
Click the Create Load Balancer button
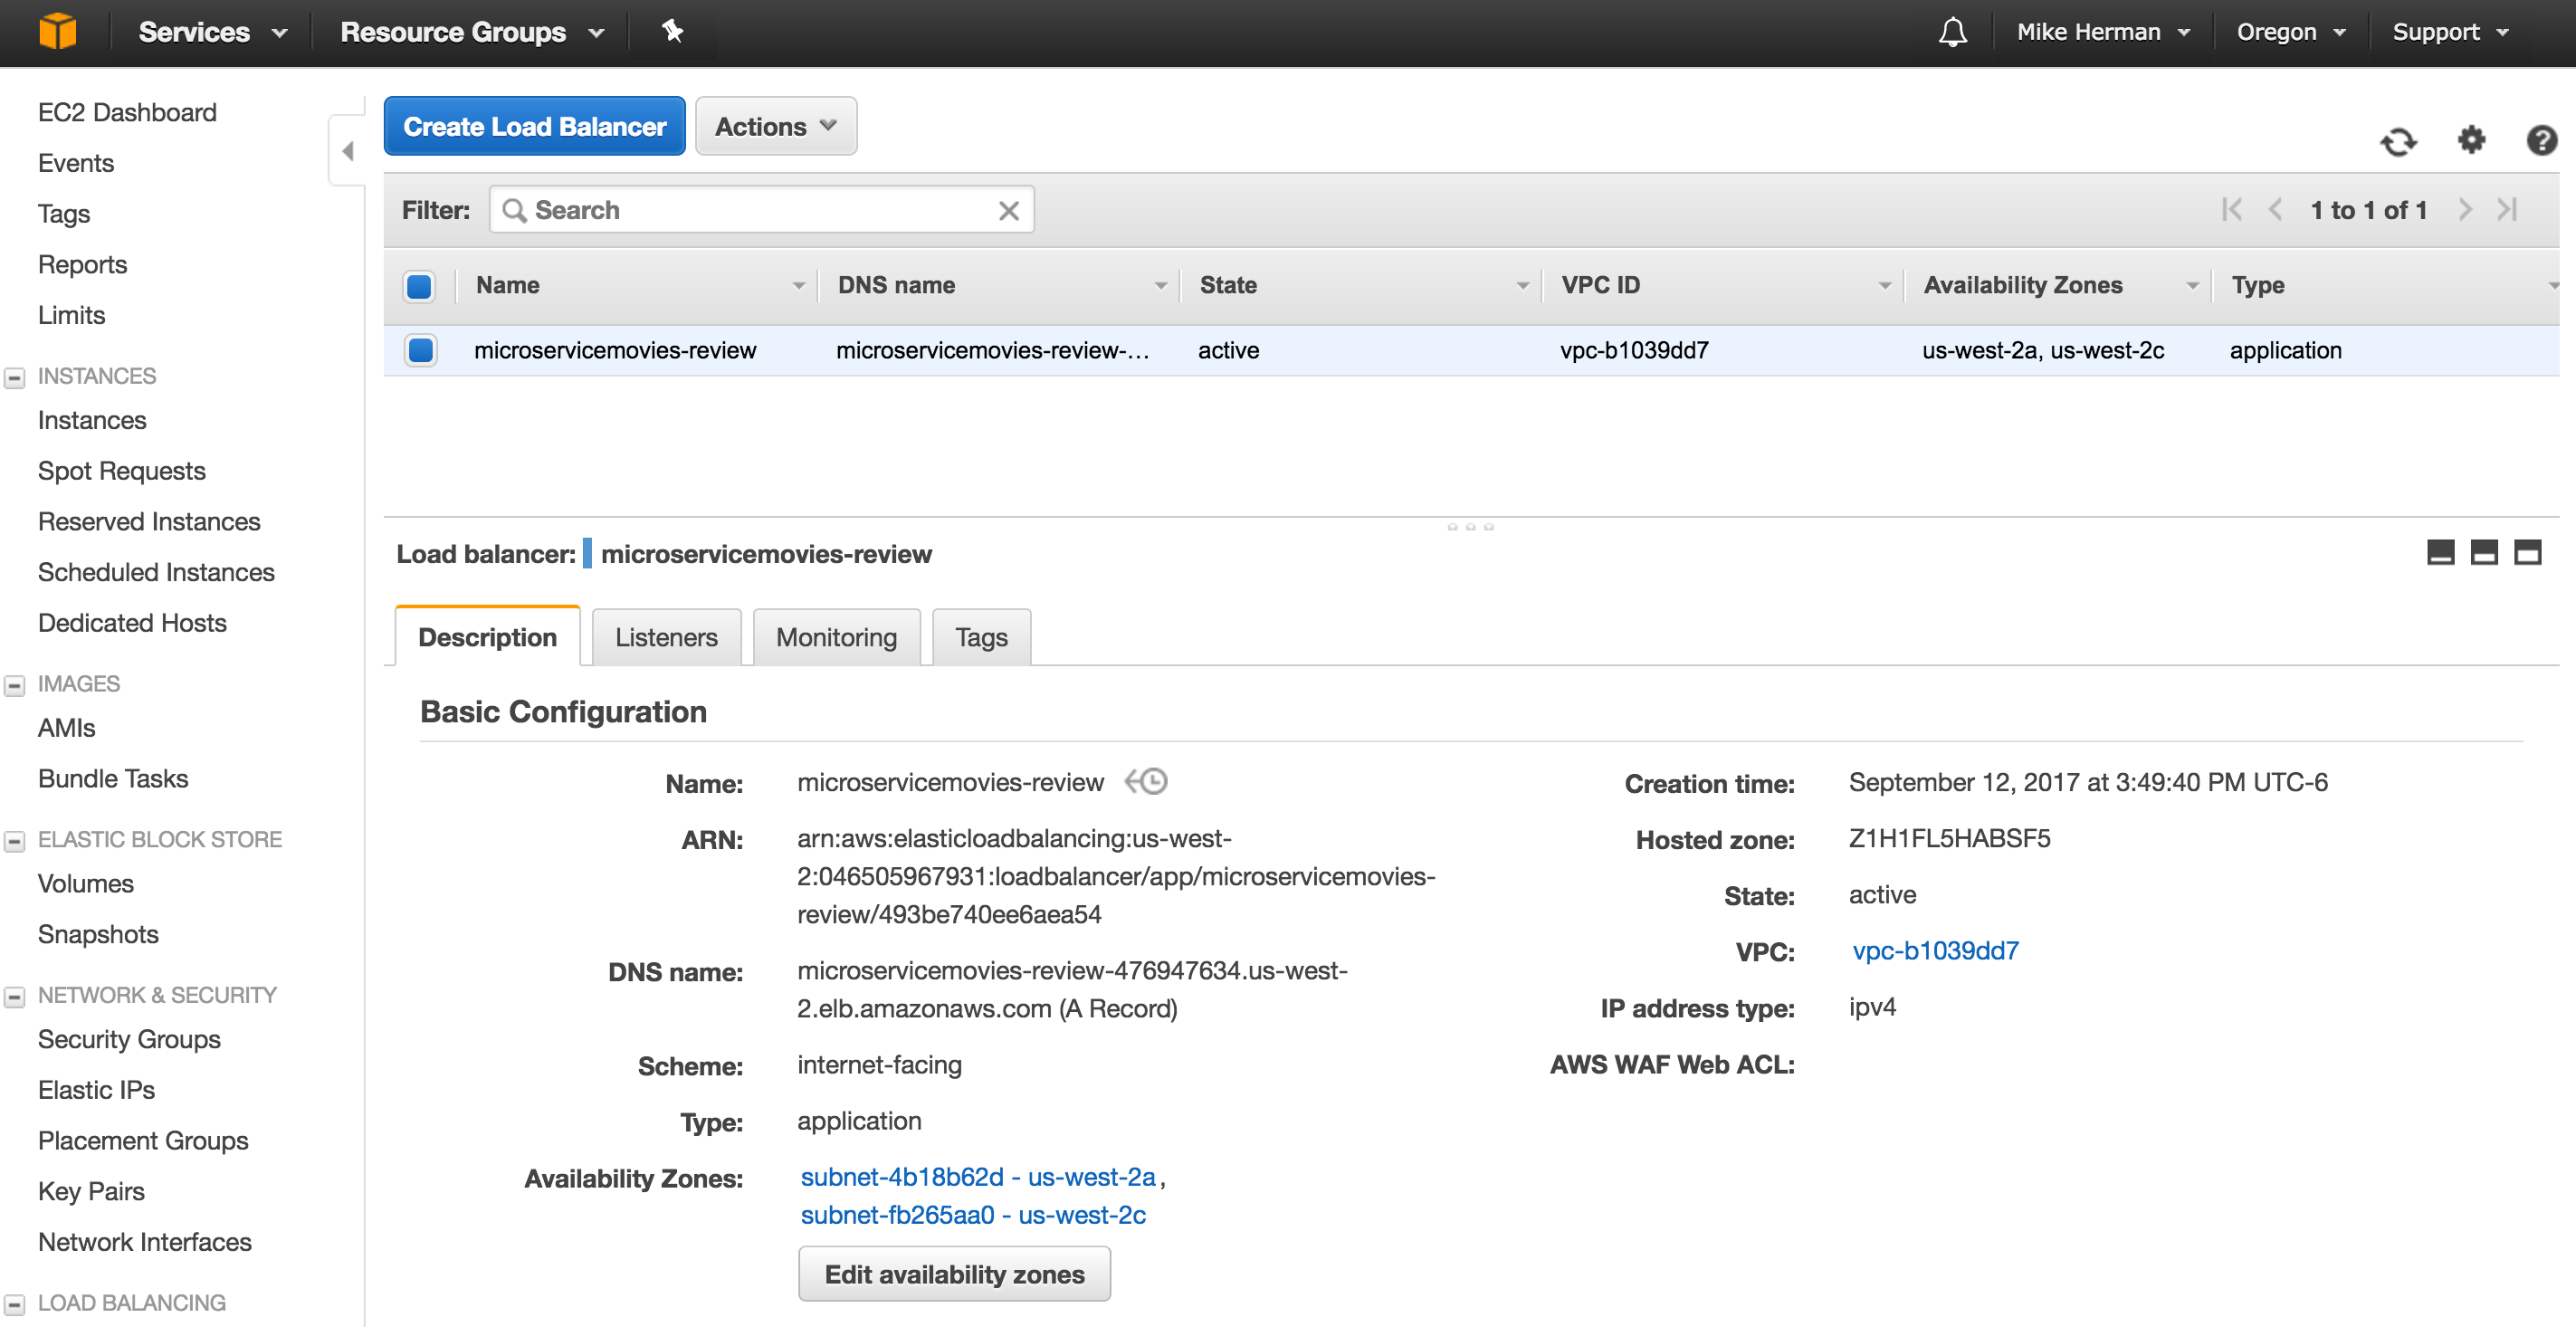[x=534, y=126]
